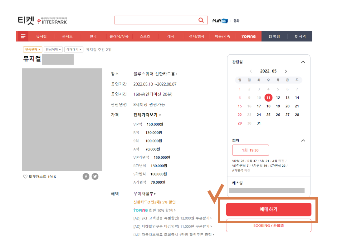Select date 20 on the calendar

(287, 106)
